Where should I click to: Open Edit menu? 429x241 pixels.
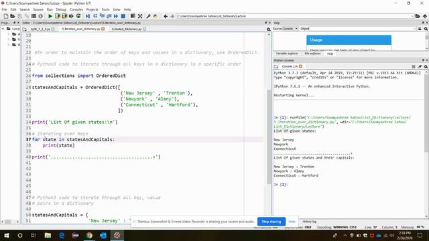coord(13,9)
